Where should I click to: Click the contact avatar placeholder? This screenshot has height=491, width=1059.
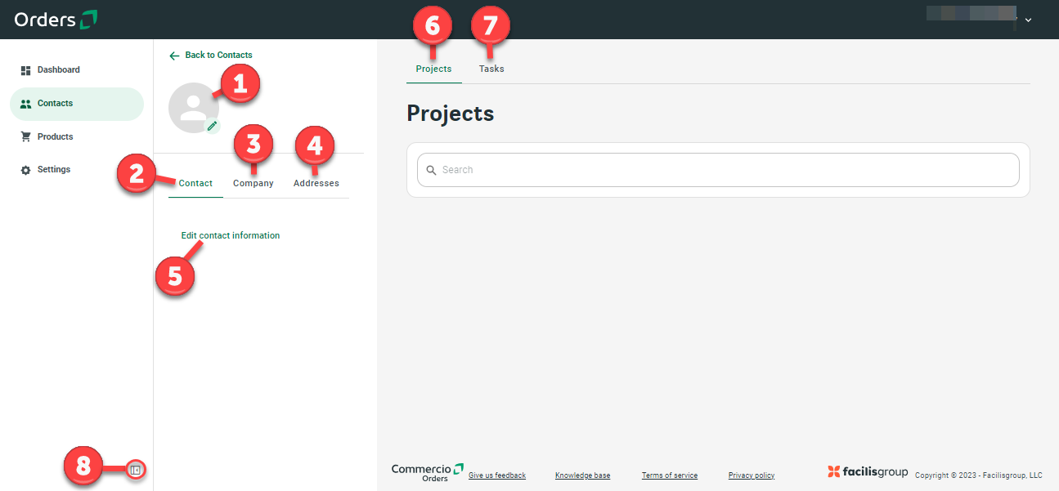193,107
